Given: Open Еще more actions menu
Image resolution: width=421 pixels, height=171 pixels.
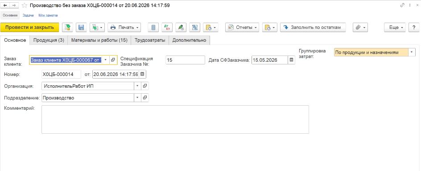Looking at the screenshot, I should [x=395, y=27].
